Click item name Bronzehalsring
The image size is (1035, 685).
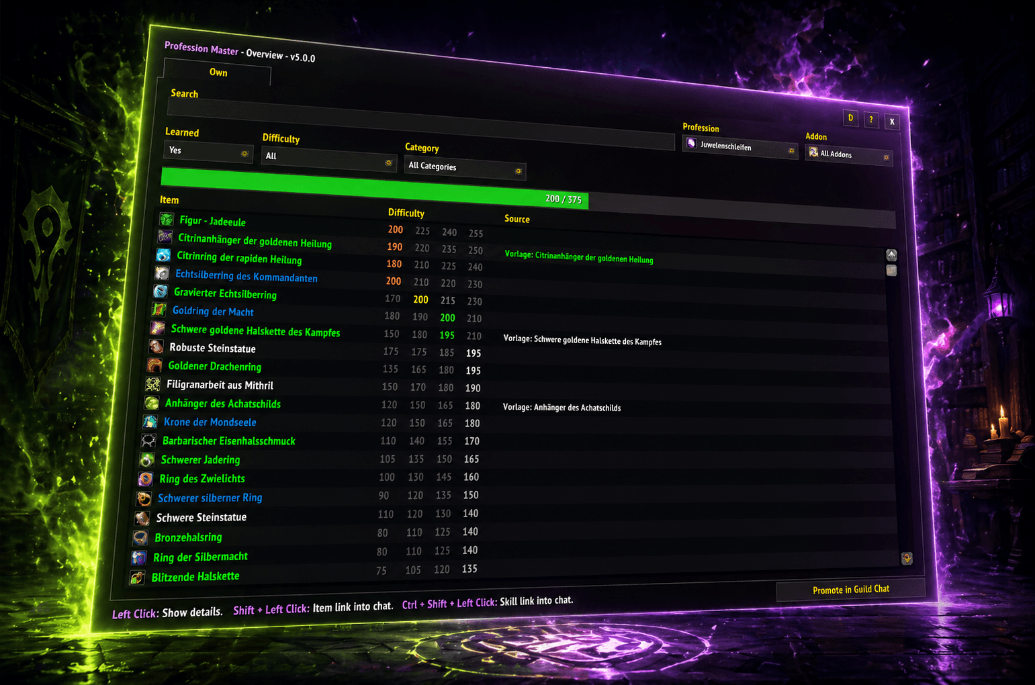click(x=188, y=537)
